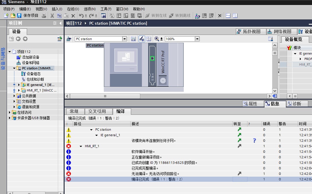Click forward arrow in project tree
Viewport: 312px width, 194px height.
click(x=25, y=39)
